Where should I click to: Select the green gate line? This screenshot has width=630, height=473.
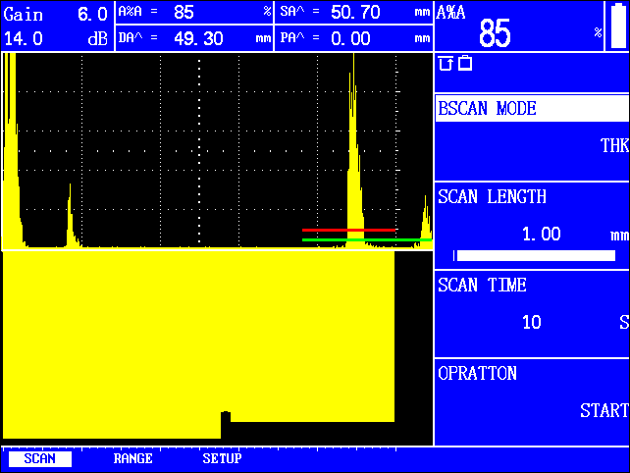click(x=365, y=239)
